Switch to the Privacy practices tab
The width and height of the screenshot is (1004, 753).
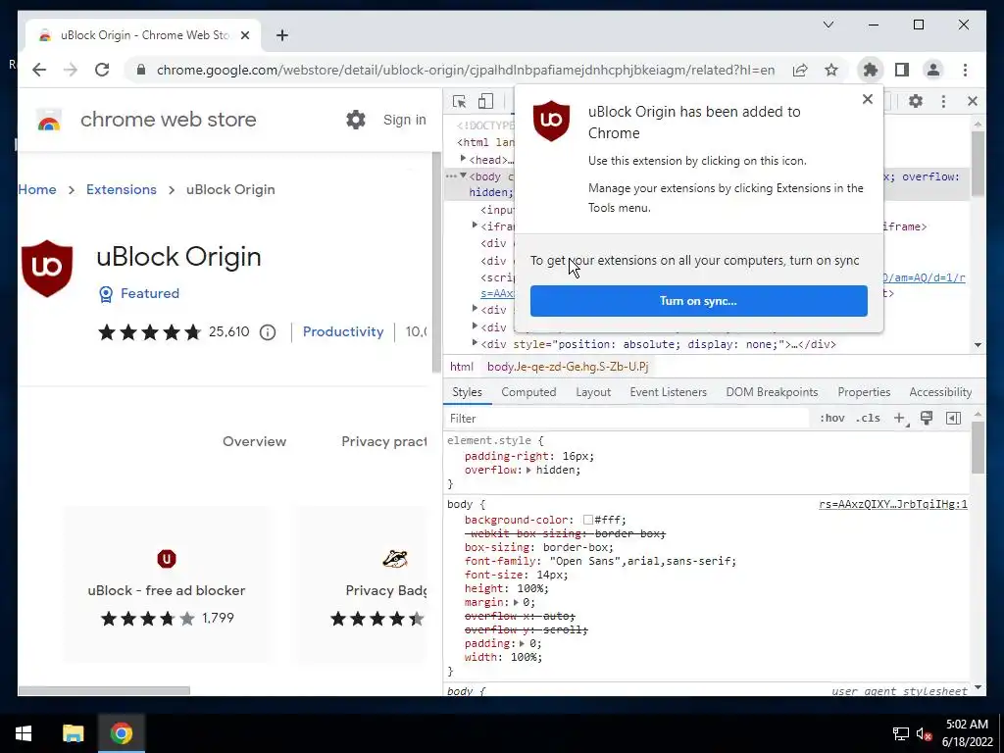point(384,441)
